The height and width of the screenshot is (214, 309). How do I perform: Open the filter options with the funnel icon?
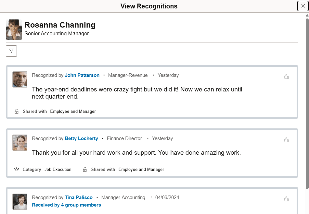(11, 51)
